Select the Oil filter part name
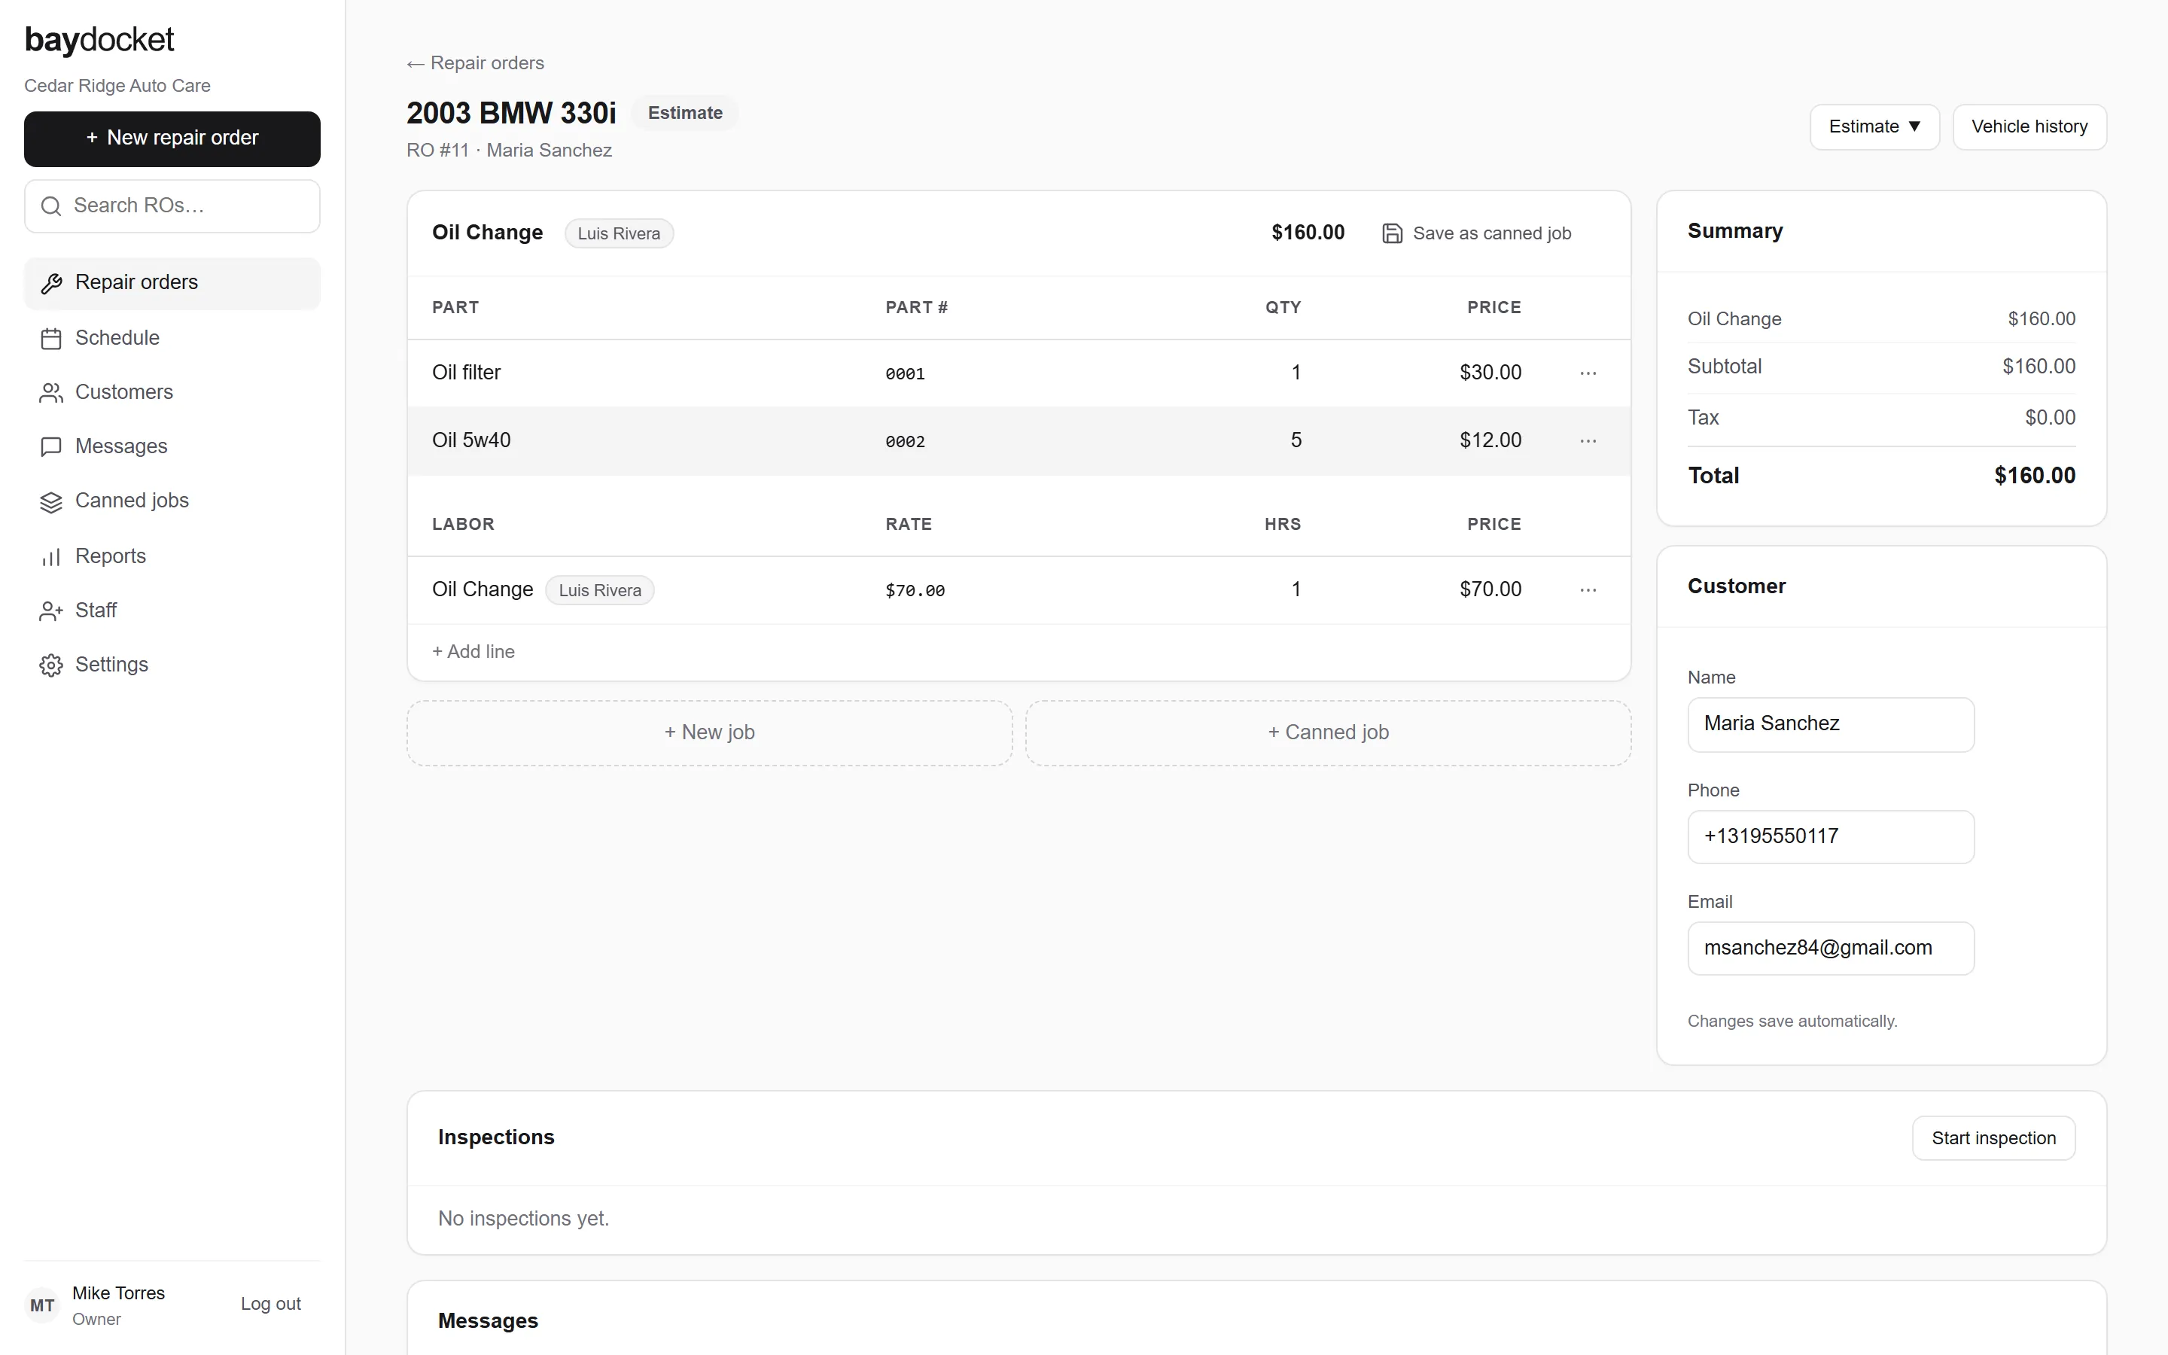Image resolution: width=2168 pixels, height=1355 pixels. [466, 373]
